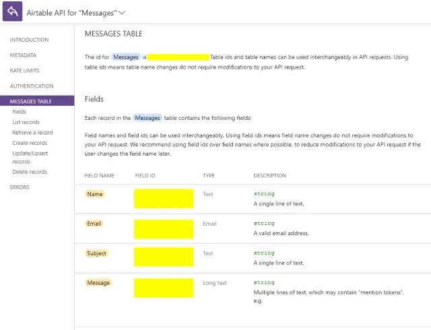Viewport: 431px width, 330px height.
Task: Click the DESCRIPTION column header
Action: pos(270,176)
